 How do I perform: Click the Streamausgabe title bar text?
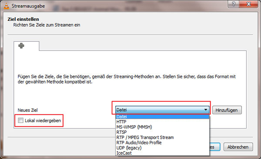(28, 6)
